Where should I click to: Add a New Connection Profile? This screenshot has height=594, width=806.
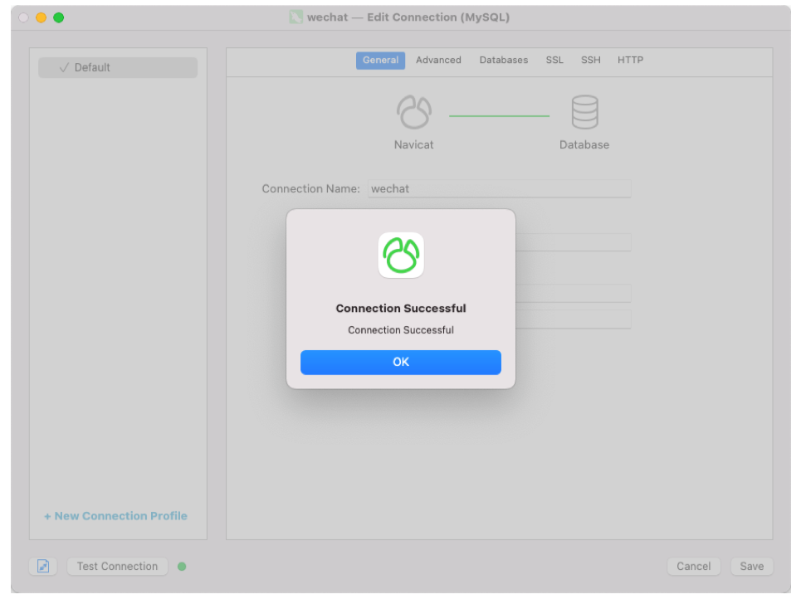(x=115, y=516)
